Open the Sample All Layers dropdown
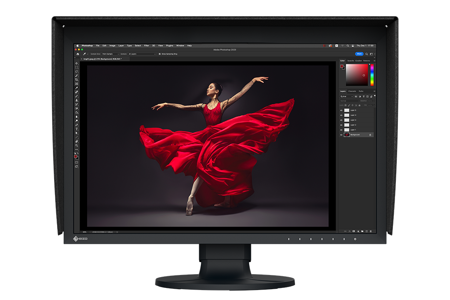 [x=142, y=54]
